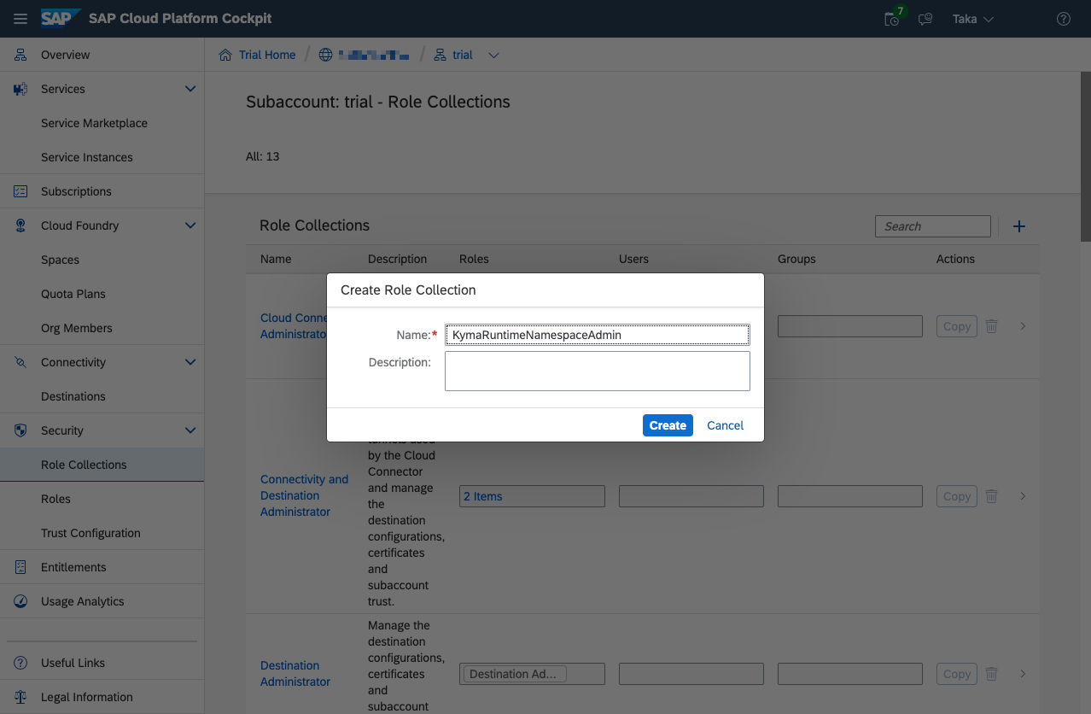Image resolution: width=1091 pixels, height=714 pixels.
Task: Click the Cloud Foundry sidebar icon
Action: coord(21,225)
